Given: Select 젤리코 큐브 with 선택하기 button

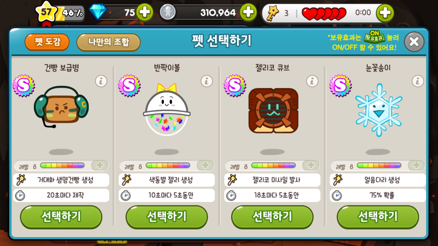Looking at the screenshot, I should (272, 217).
